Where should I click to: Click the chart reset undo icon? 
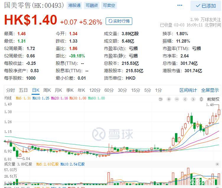click(x=161, y=99)
